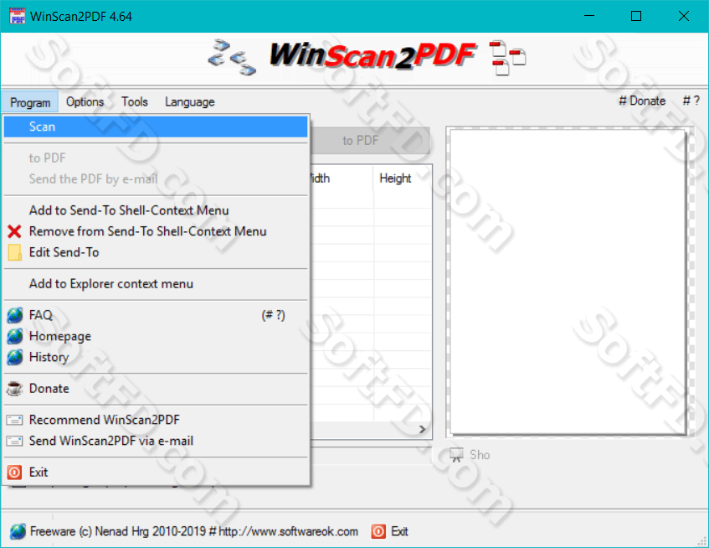Screen dimensions: 709x548
Task: Click the coffee cup Donate icon
Action: pyautogui.click(x=14, y=388)
